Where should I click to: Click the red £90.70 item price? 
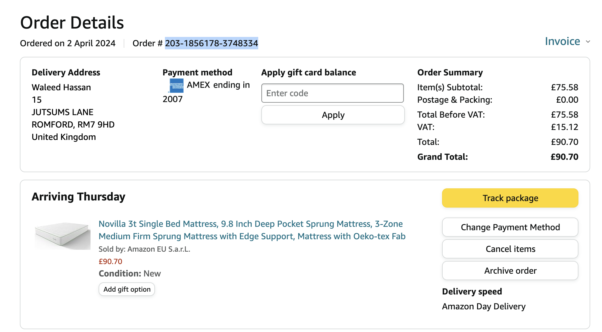(x=110, y=262)
